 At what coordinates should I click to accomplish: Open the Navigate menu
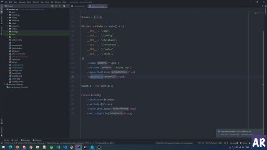pyautogui.click(x=22, y=2)
